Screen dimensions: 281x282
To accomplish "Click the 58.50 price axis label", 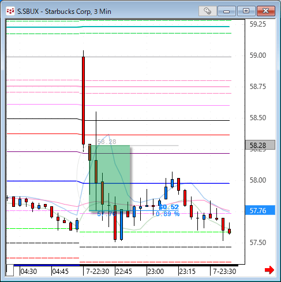I will [258, 118].
